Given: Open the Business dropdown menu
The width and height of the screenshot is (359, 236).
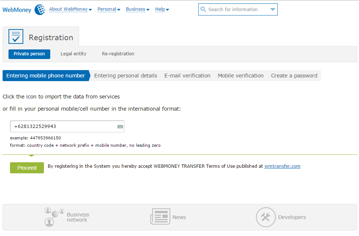Looking at the screenshot, I should coord(137,9).
